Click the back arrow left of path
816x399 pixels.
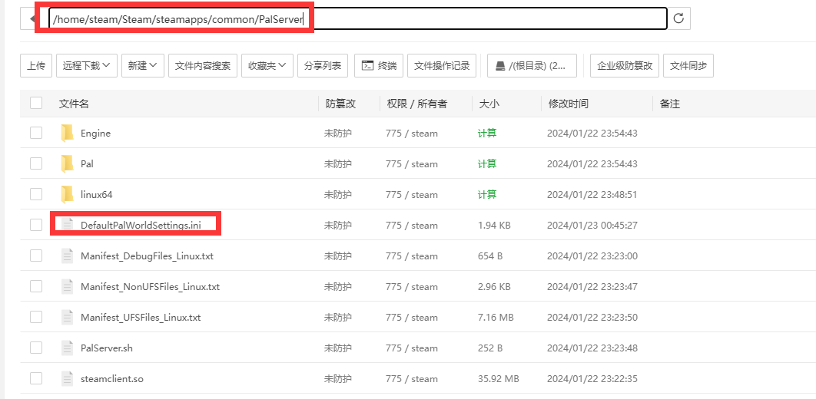click(x=32, y=18)
